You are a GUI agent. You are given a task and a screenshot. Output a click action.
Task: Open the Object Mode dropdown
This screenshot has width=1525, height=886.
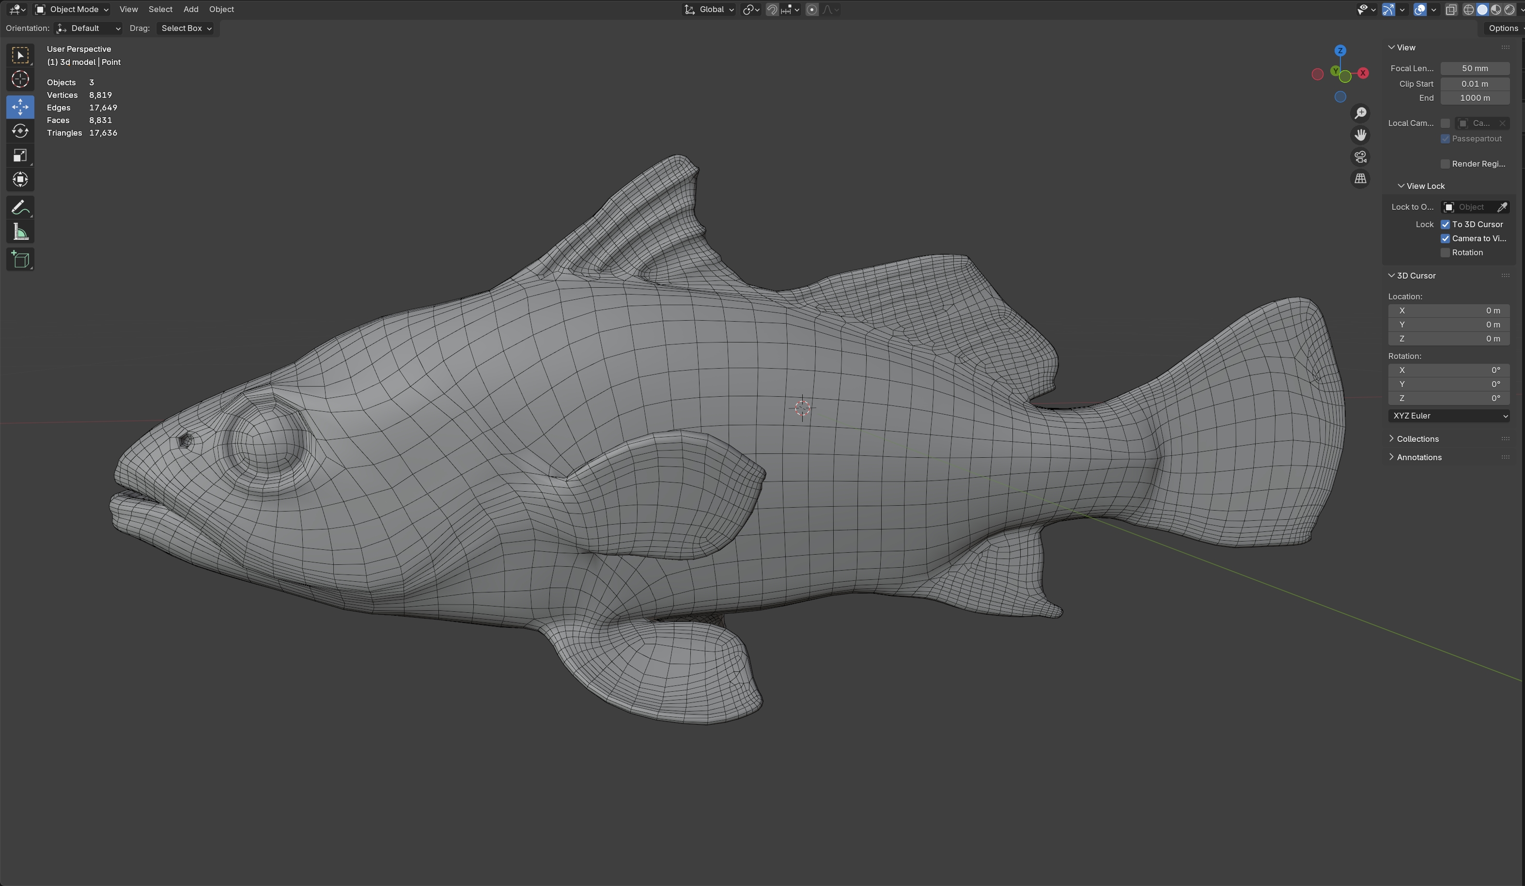[72, 10]
